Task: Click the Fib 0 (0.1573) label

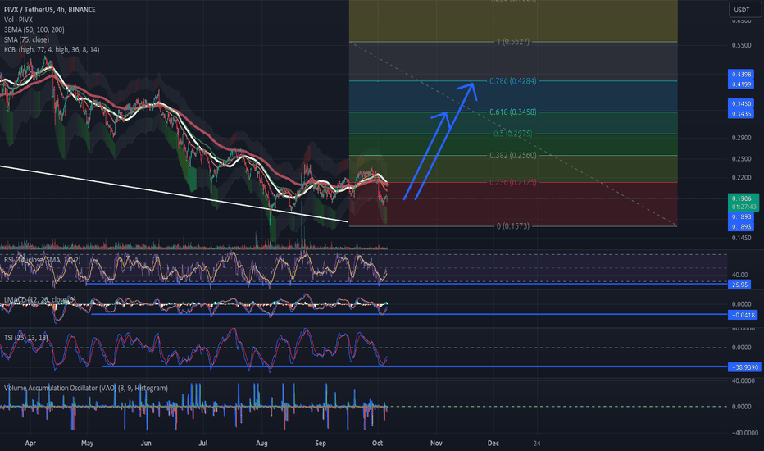Action: (x=512, y=226)
